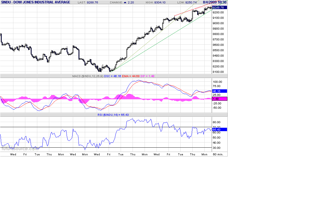This screenshot has width=311, height=200.
Task: Click the 30.00 RSI axis label
Action: (217, 148)
